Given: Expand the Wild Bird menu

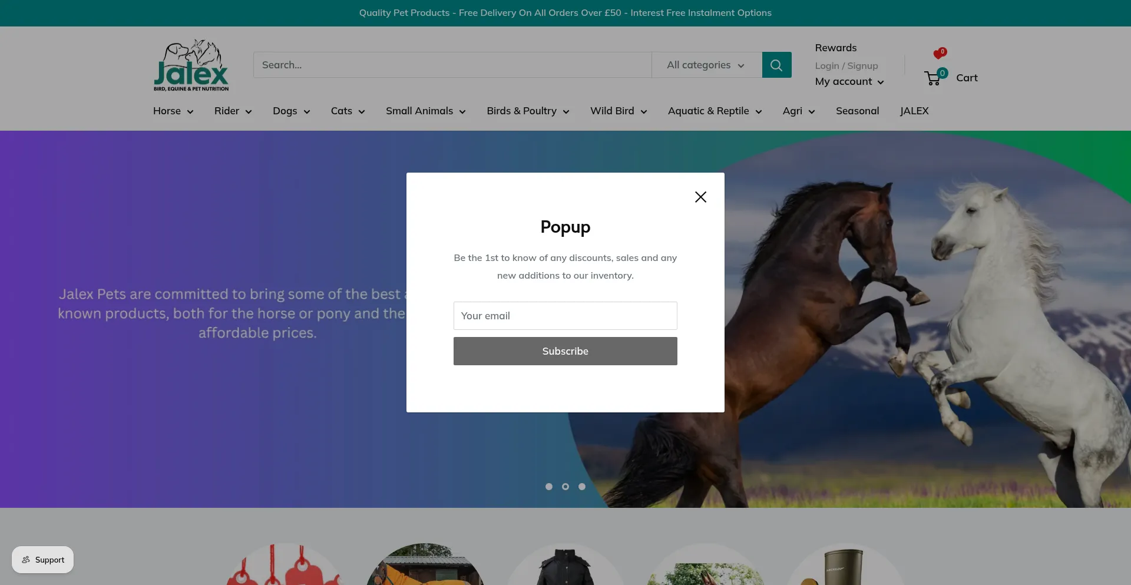Looking at the screenshot, I should (619, 111).
